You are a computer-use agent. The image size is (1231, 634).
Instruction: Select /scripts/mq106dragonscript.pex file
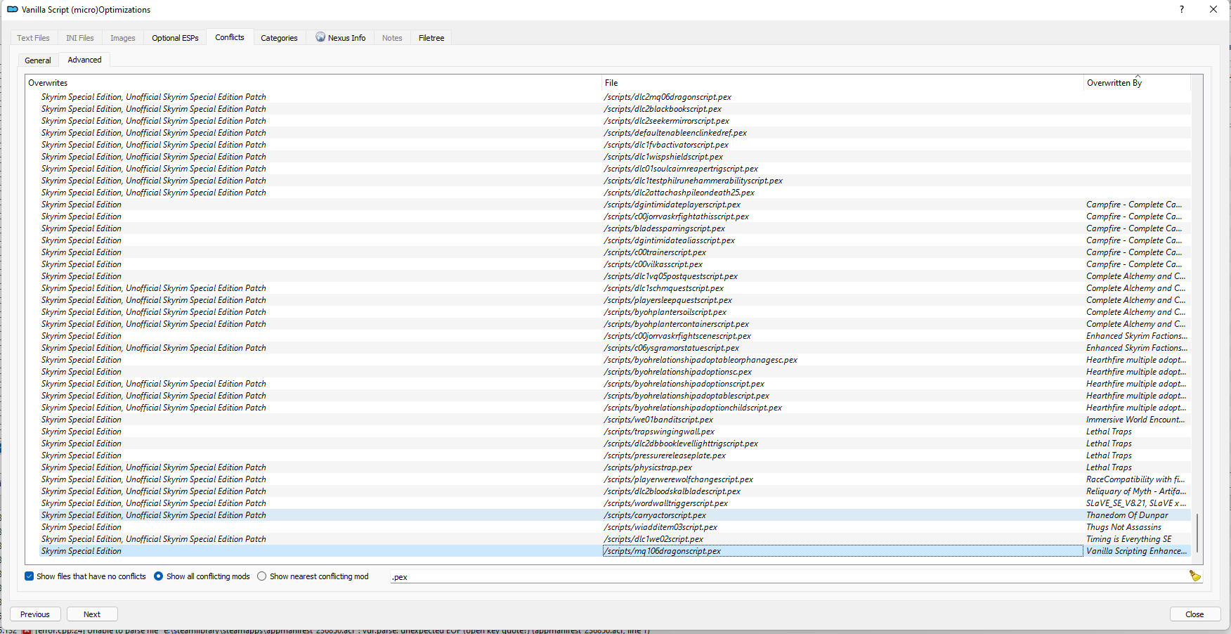663,551
